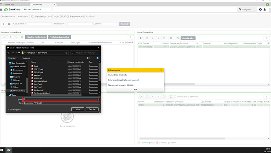
Task: Click the Windows Start button
Action: click(2, 150)
